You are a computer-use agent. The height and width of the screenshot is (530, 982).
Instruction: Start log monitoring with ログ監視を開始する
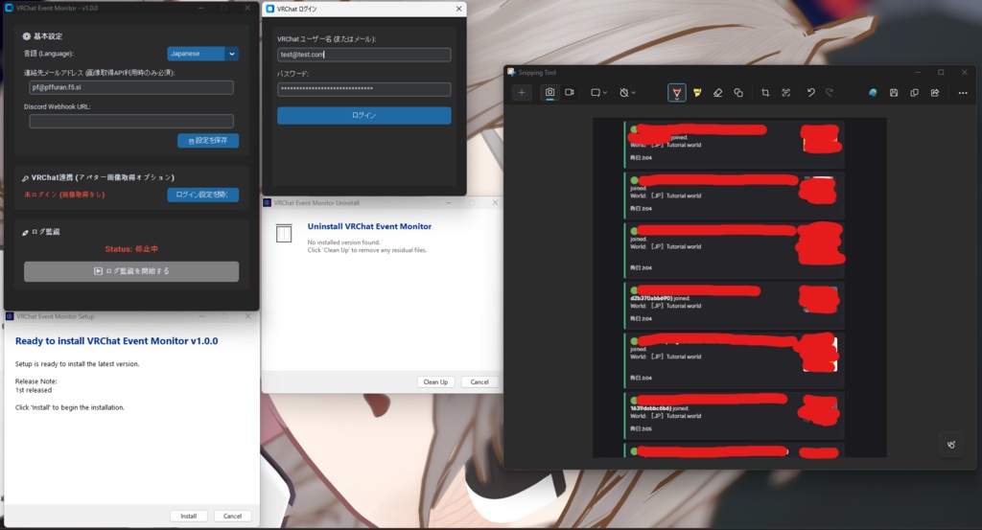coord(131,271)
